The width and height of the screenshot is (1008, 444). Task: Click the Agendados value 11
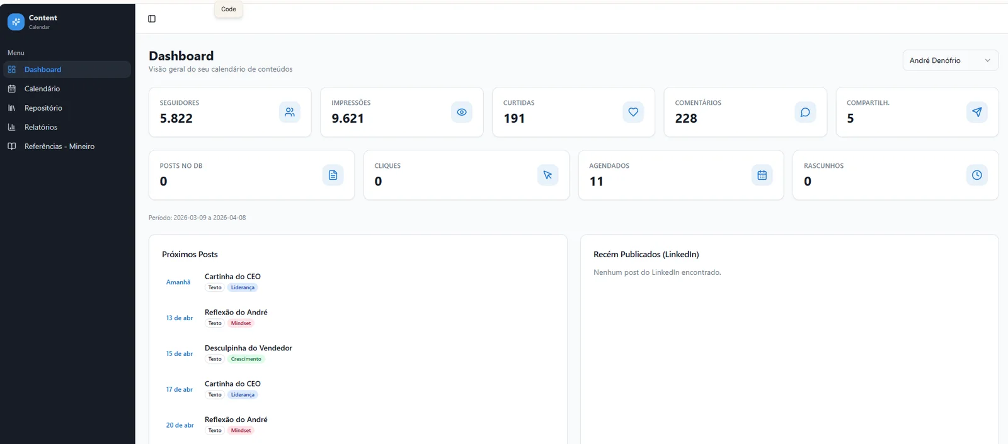(597, 181)
